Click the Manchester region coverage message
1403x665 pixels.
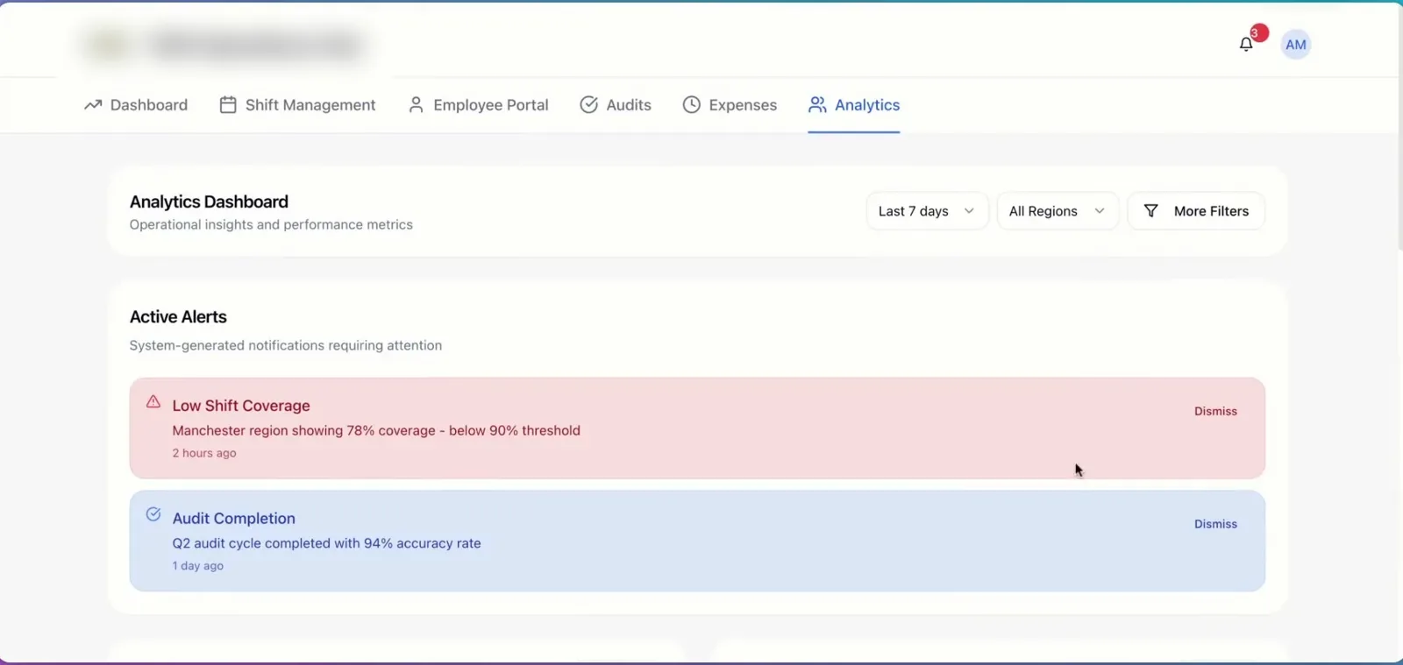[376, 430]
